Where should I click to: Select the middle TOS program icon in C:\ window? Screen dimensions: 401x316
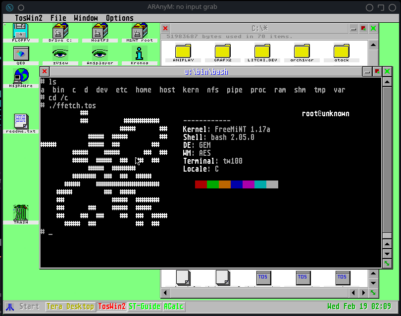[x=303, y=278]
